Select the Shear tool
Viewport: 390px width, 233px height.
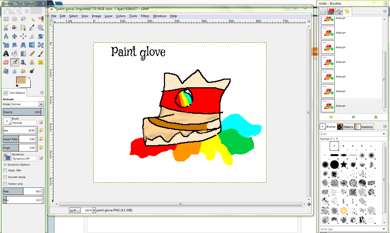click(x=15, y=45)
